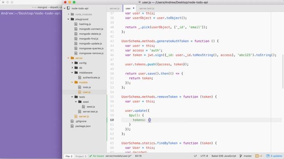Expand the db folder arrow
The height and width of the screenshot is (159, 284).
click(72, 68)
